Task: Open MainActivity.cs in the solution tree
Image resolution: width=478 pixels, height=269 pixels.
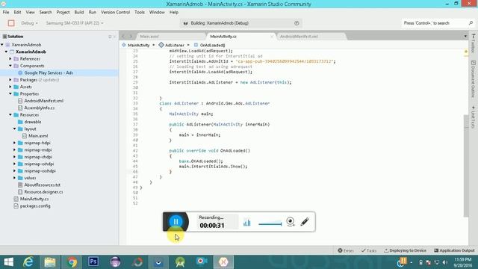Action: (34, 199)
